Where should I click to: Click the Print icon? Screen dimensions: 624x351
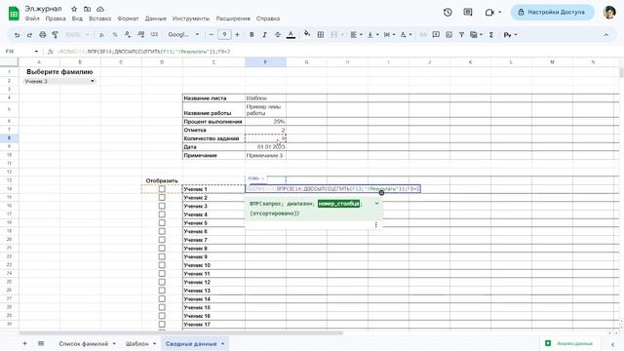tap(43, 35)
